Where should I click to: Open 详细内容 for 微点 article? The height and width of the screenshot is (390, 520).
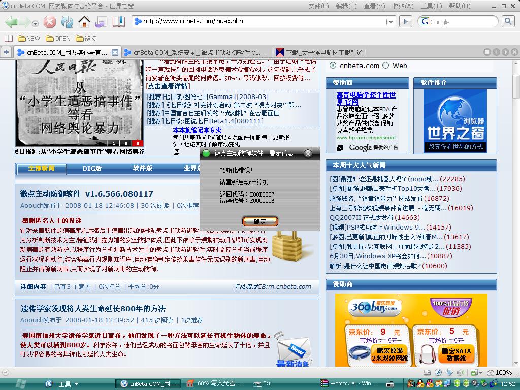coord(33,286)
